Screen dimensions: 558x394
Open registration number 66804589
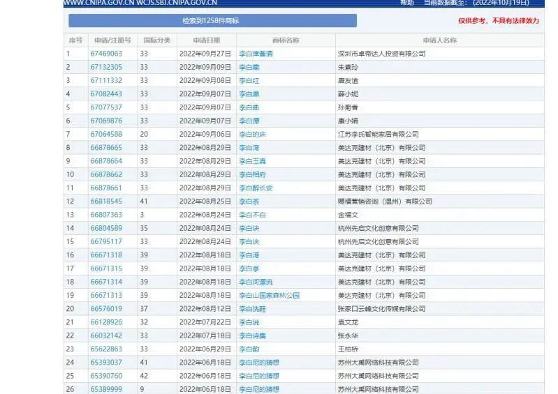(106, 228)
